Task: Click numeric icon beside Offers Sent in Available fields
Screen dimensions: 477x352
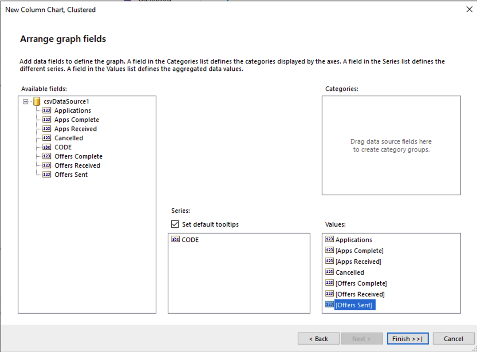Action: [x=46, y=175]
